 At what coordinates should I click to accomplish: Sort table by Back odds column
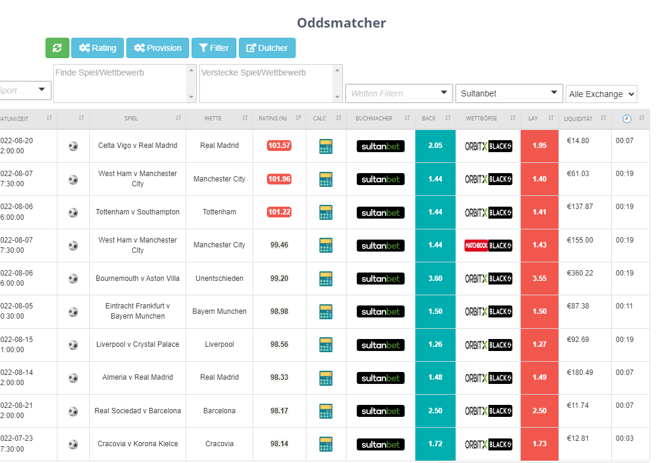coord(435,119)
